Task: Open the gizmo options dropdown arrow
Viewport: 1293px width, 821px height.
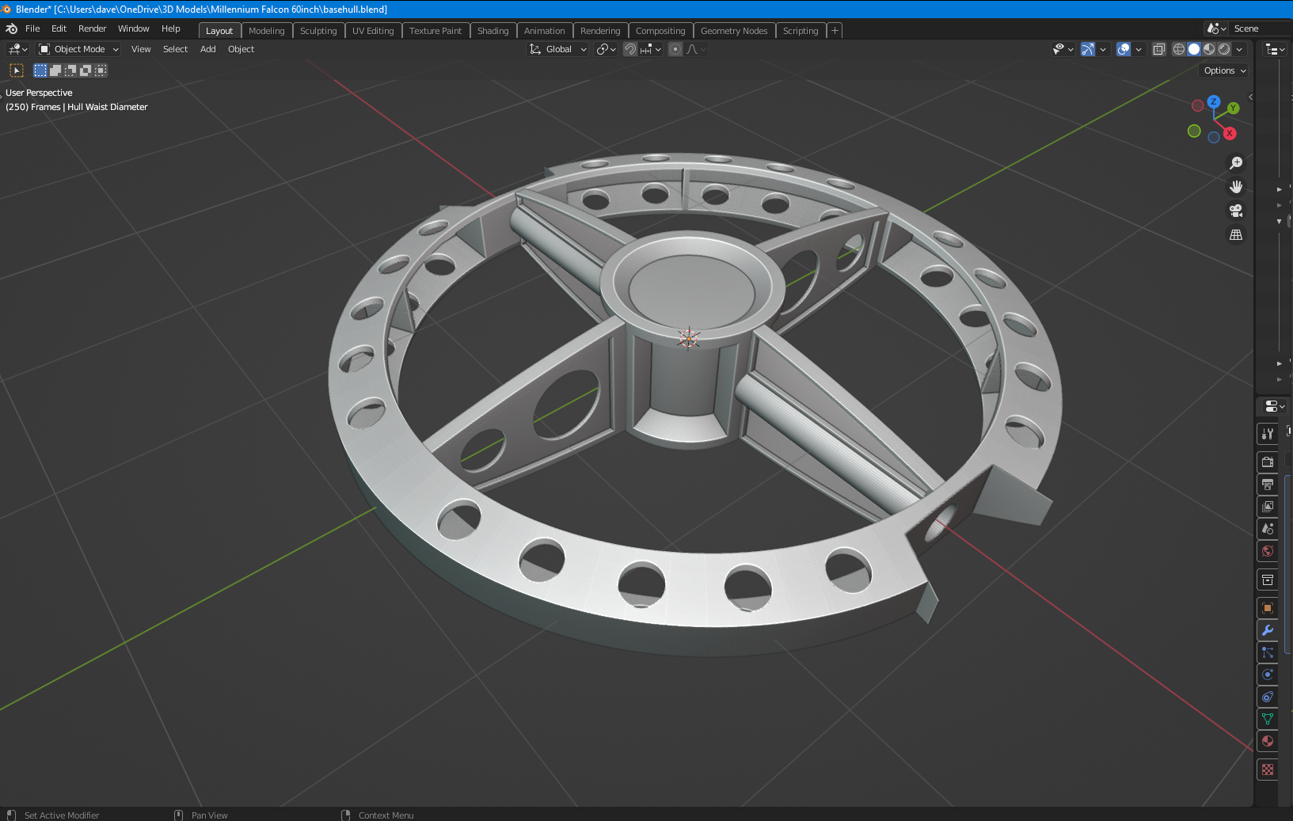Action: pos(1103,49)
